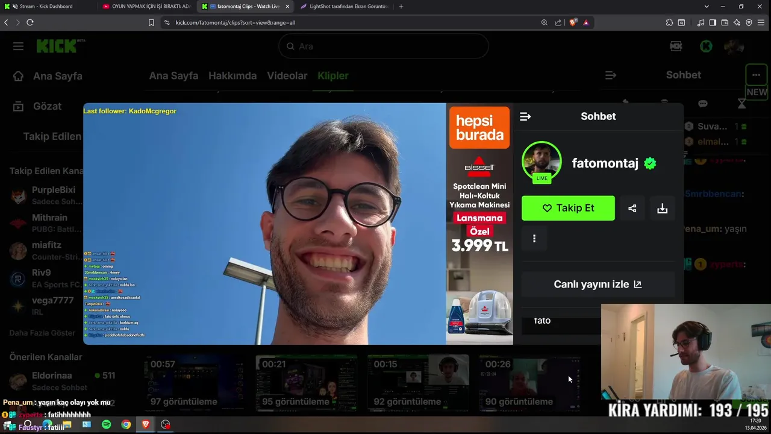Open File Explorer from the taskbar
This screenshot has height=434, width=771.
pos(67,424)
